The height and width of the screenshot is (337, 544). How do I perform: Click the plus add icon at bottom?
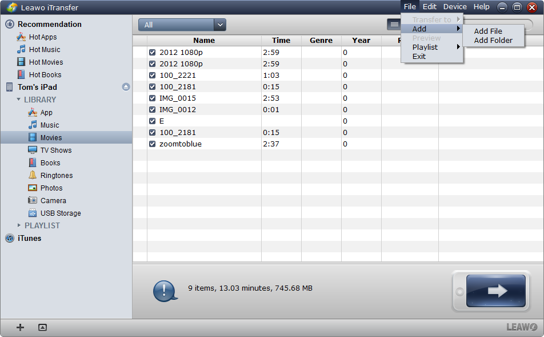[x=21, y=327]
